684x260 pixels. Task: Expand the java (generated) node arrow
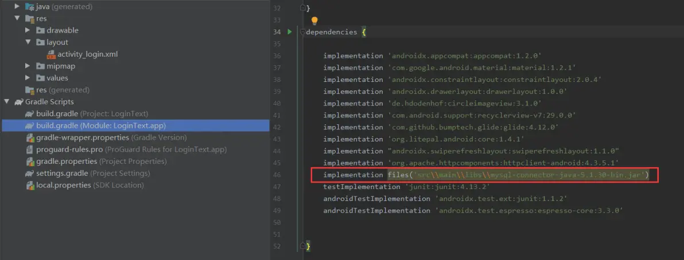tap(17, 6)
